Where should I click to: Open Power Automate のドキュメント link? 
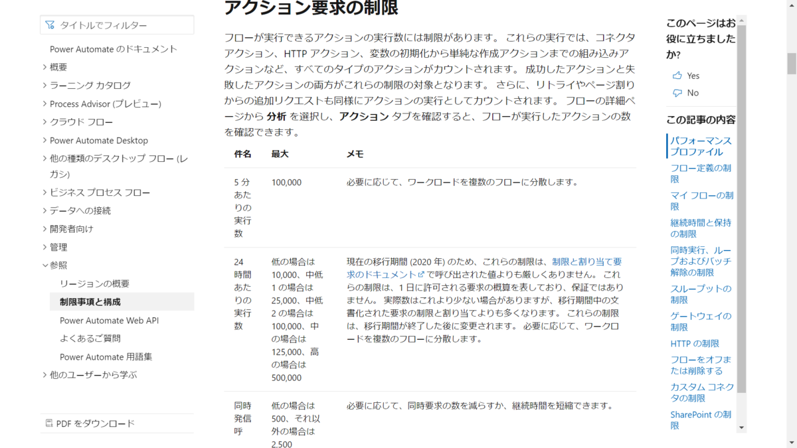pos(114,49)
